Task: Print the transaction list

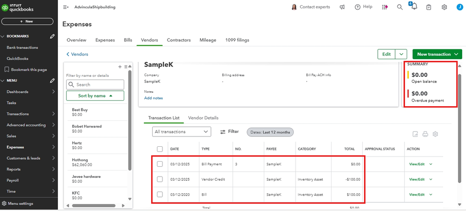Action: click(x=425, y=134)
